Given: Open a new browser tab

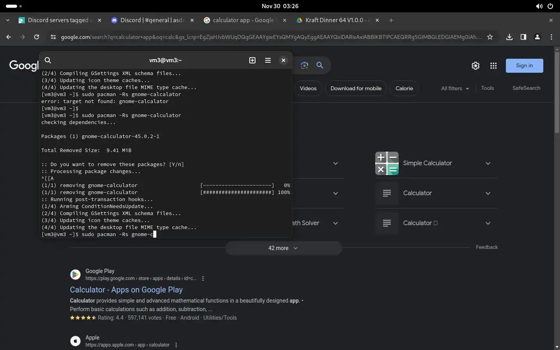Looking at the screenshot, I should (x=391, y=20).
